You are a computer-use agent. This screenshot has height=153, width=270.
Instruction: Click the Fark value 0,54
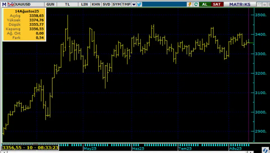pyautogui.click(x=40, y=38)
